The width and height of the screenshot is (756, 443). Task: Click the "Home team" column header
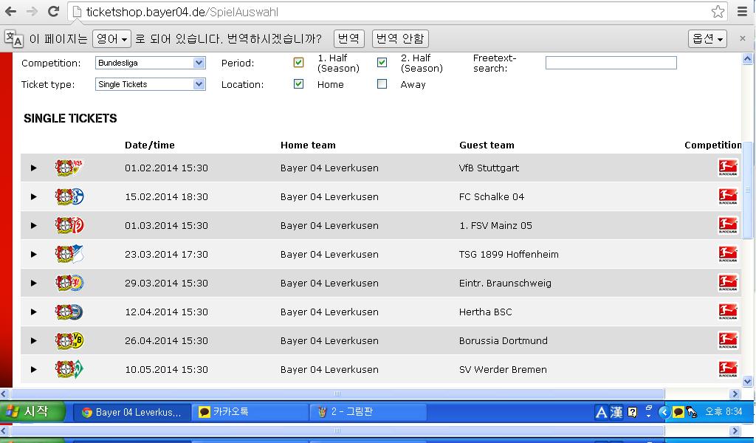(x=308, y=145)
